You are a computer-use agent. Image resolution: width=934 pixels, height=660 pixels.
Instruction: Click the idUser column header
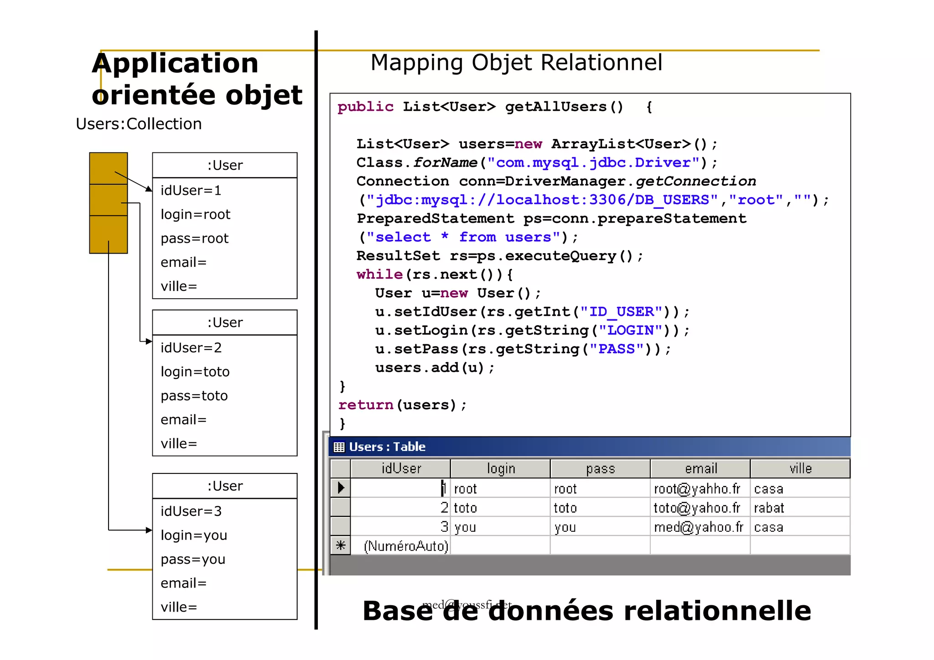point(401,468)
